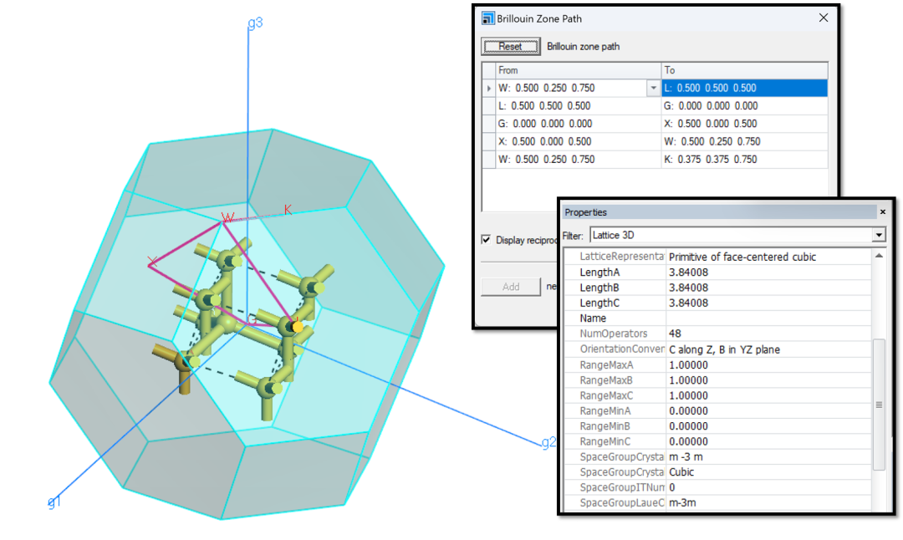Click the RangeMinC value 0.00000
Viewport: 903px width, 540px height.
tap(769, 441)
